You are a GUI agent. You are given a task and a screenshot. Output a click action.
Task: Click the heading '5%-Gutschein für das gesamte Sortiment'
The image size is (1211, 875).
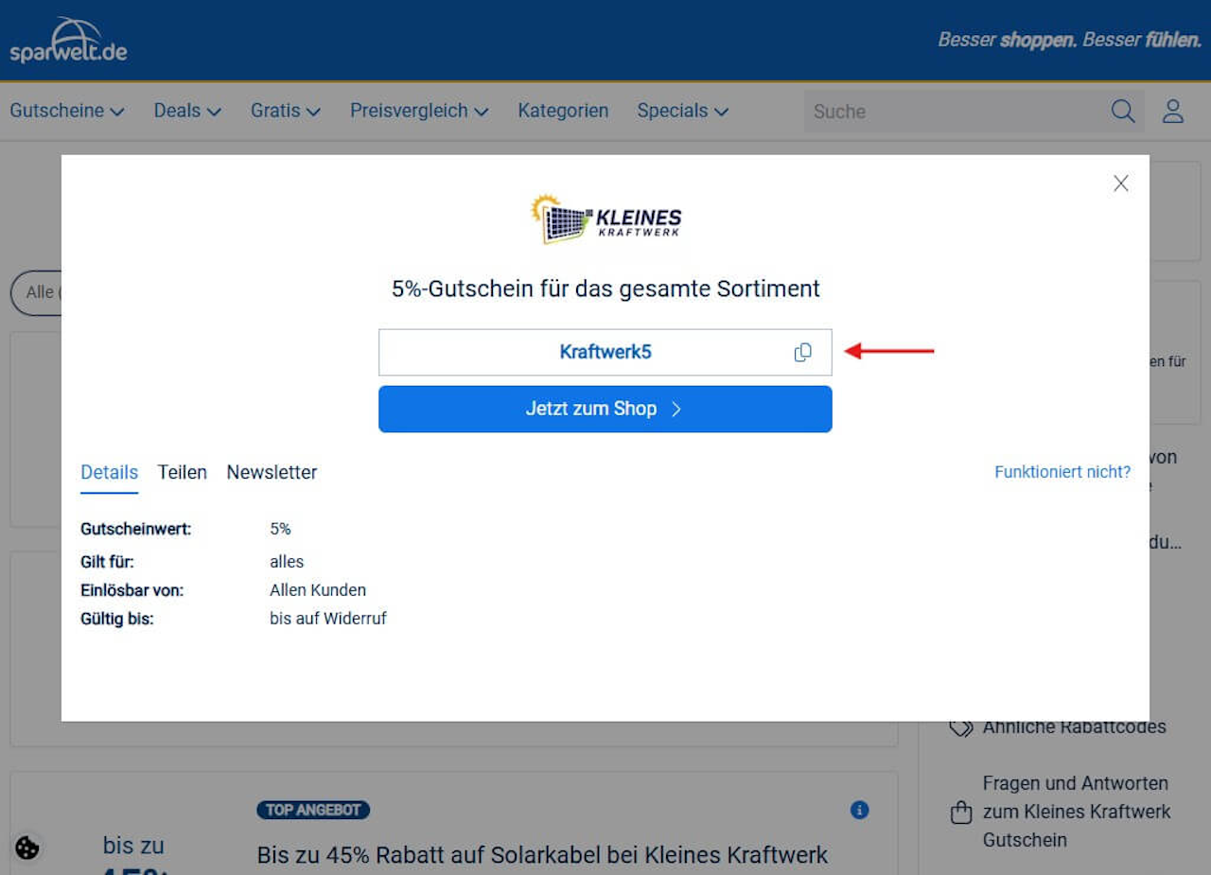tap(605, 289)
